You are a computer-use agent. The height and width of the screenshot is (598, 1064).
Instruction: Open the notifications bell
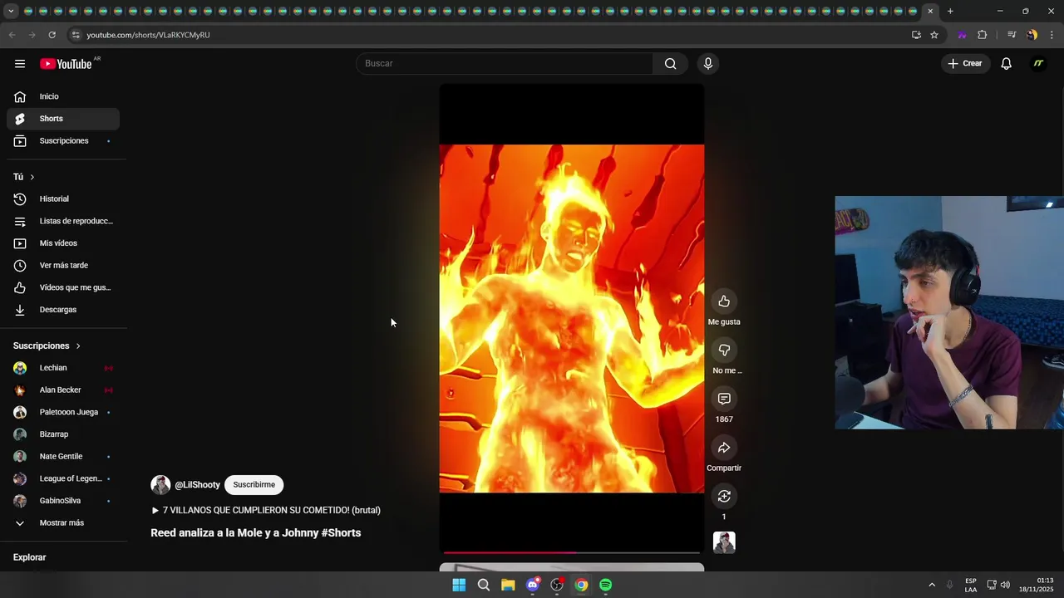click(1006, 64)
